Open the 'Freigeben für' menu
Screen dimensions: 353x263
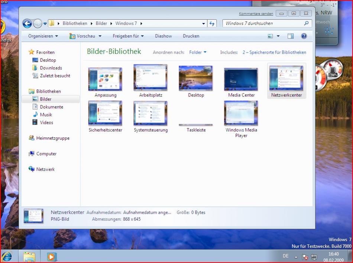point(128,36)
